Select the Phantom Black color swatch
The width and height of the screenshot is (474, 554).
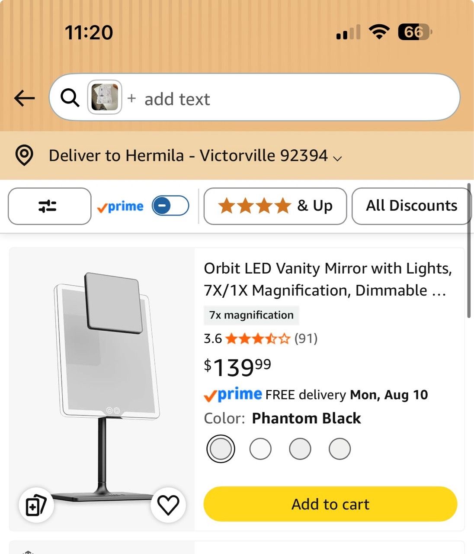[221, 449]
